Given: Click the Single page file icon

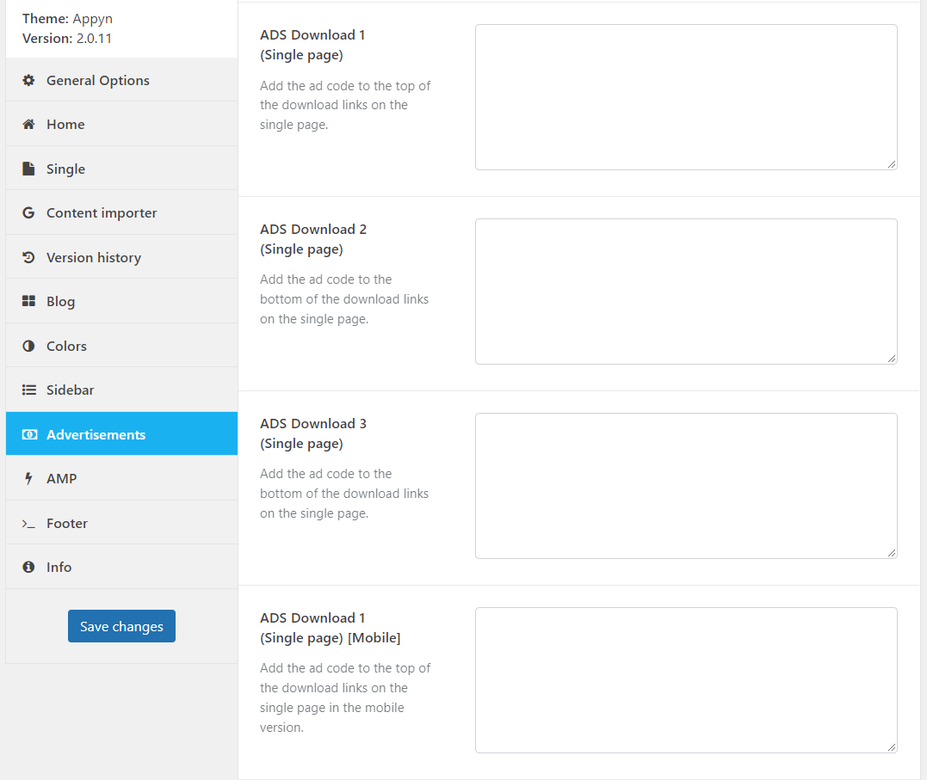Looking at the screenshot, I should point(28,169).
